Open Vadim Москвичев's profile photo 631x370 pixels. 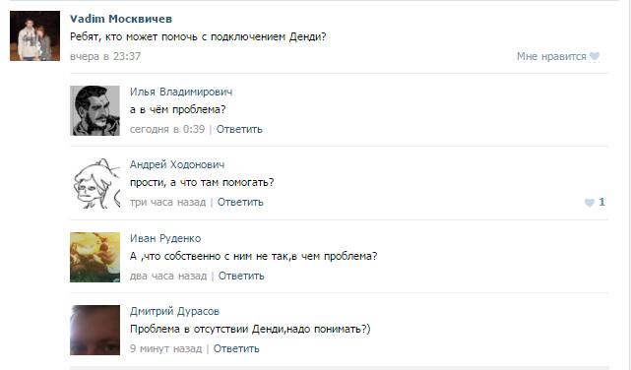coord(35,36)
